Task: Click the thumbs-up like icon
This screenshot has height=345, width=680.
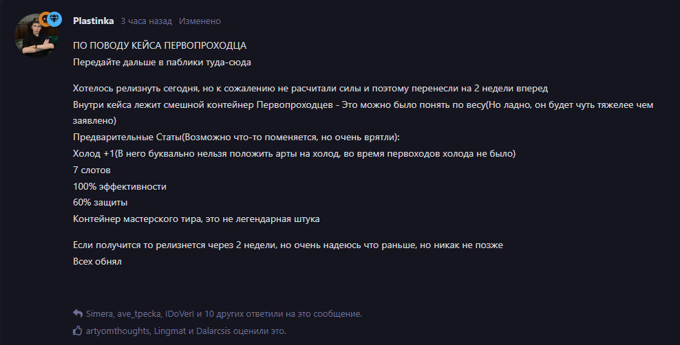Action: 78,331
